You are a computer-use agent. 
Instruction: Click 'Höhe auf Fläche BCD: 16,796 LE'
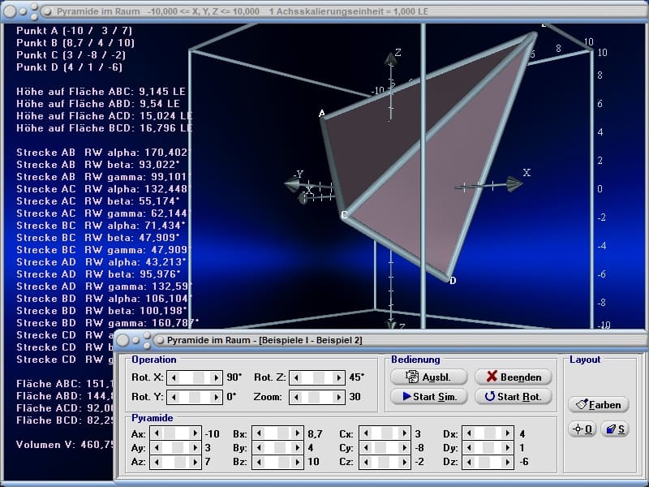click(105, 128)
